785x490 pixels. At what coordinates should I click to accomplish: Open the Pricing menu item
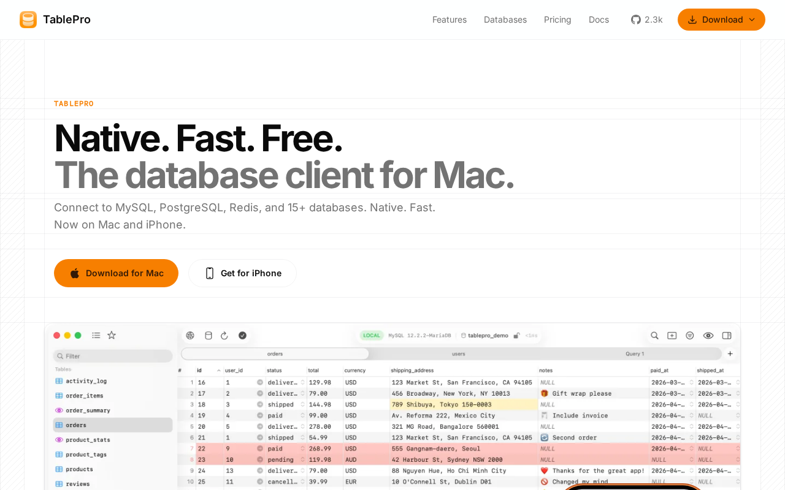pyautogui.click(x=557, y=20)
